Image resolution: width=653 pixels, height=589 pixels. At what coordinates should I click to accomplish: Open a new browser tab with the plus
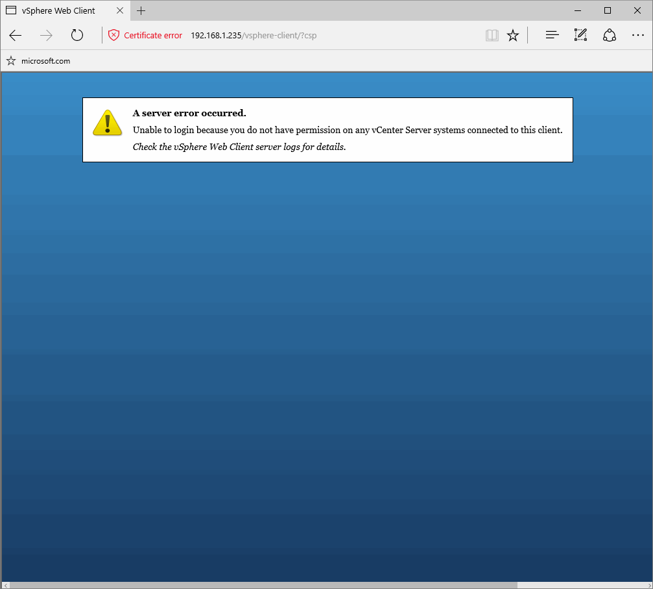pyautogui.click(x=141, y=10)
